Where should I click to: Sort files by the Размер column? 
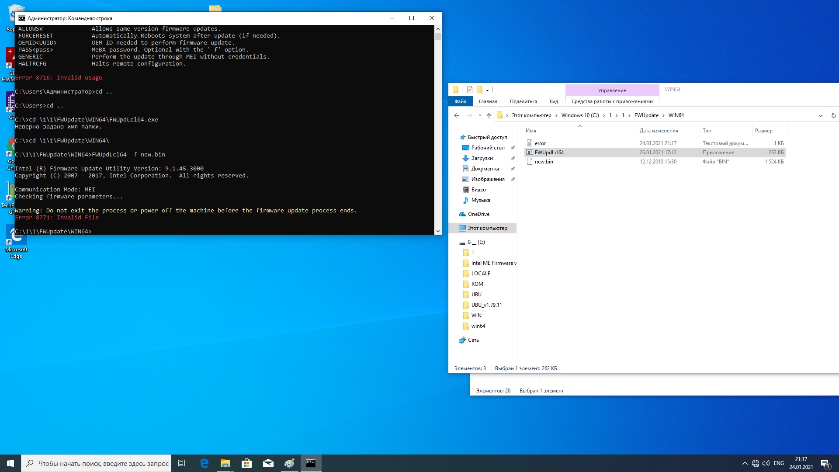pos(763,131)
